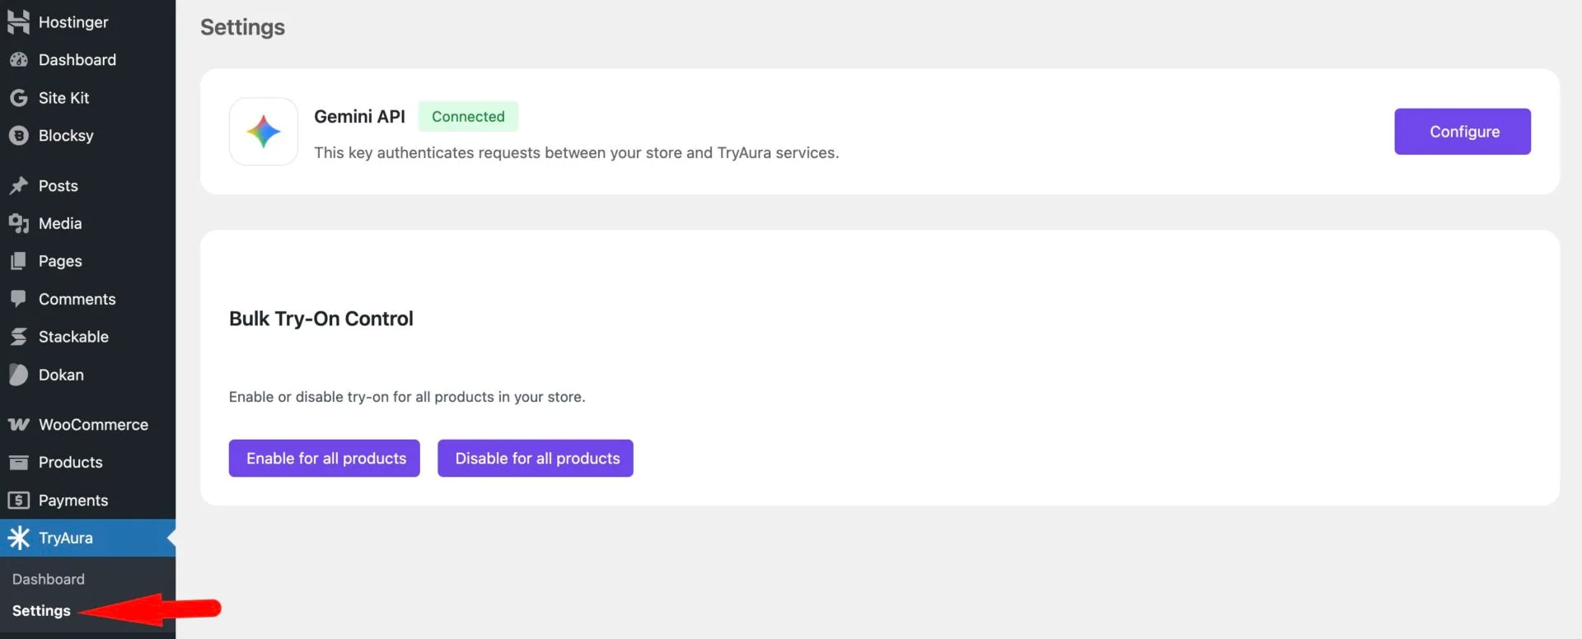Viewport: 1582px width, 639px height.
Task: Open Hostinger menu item
Action: (87, 22)
